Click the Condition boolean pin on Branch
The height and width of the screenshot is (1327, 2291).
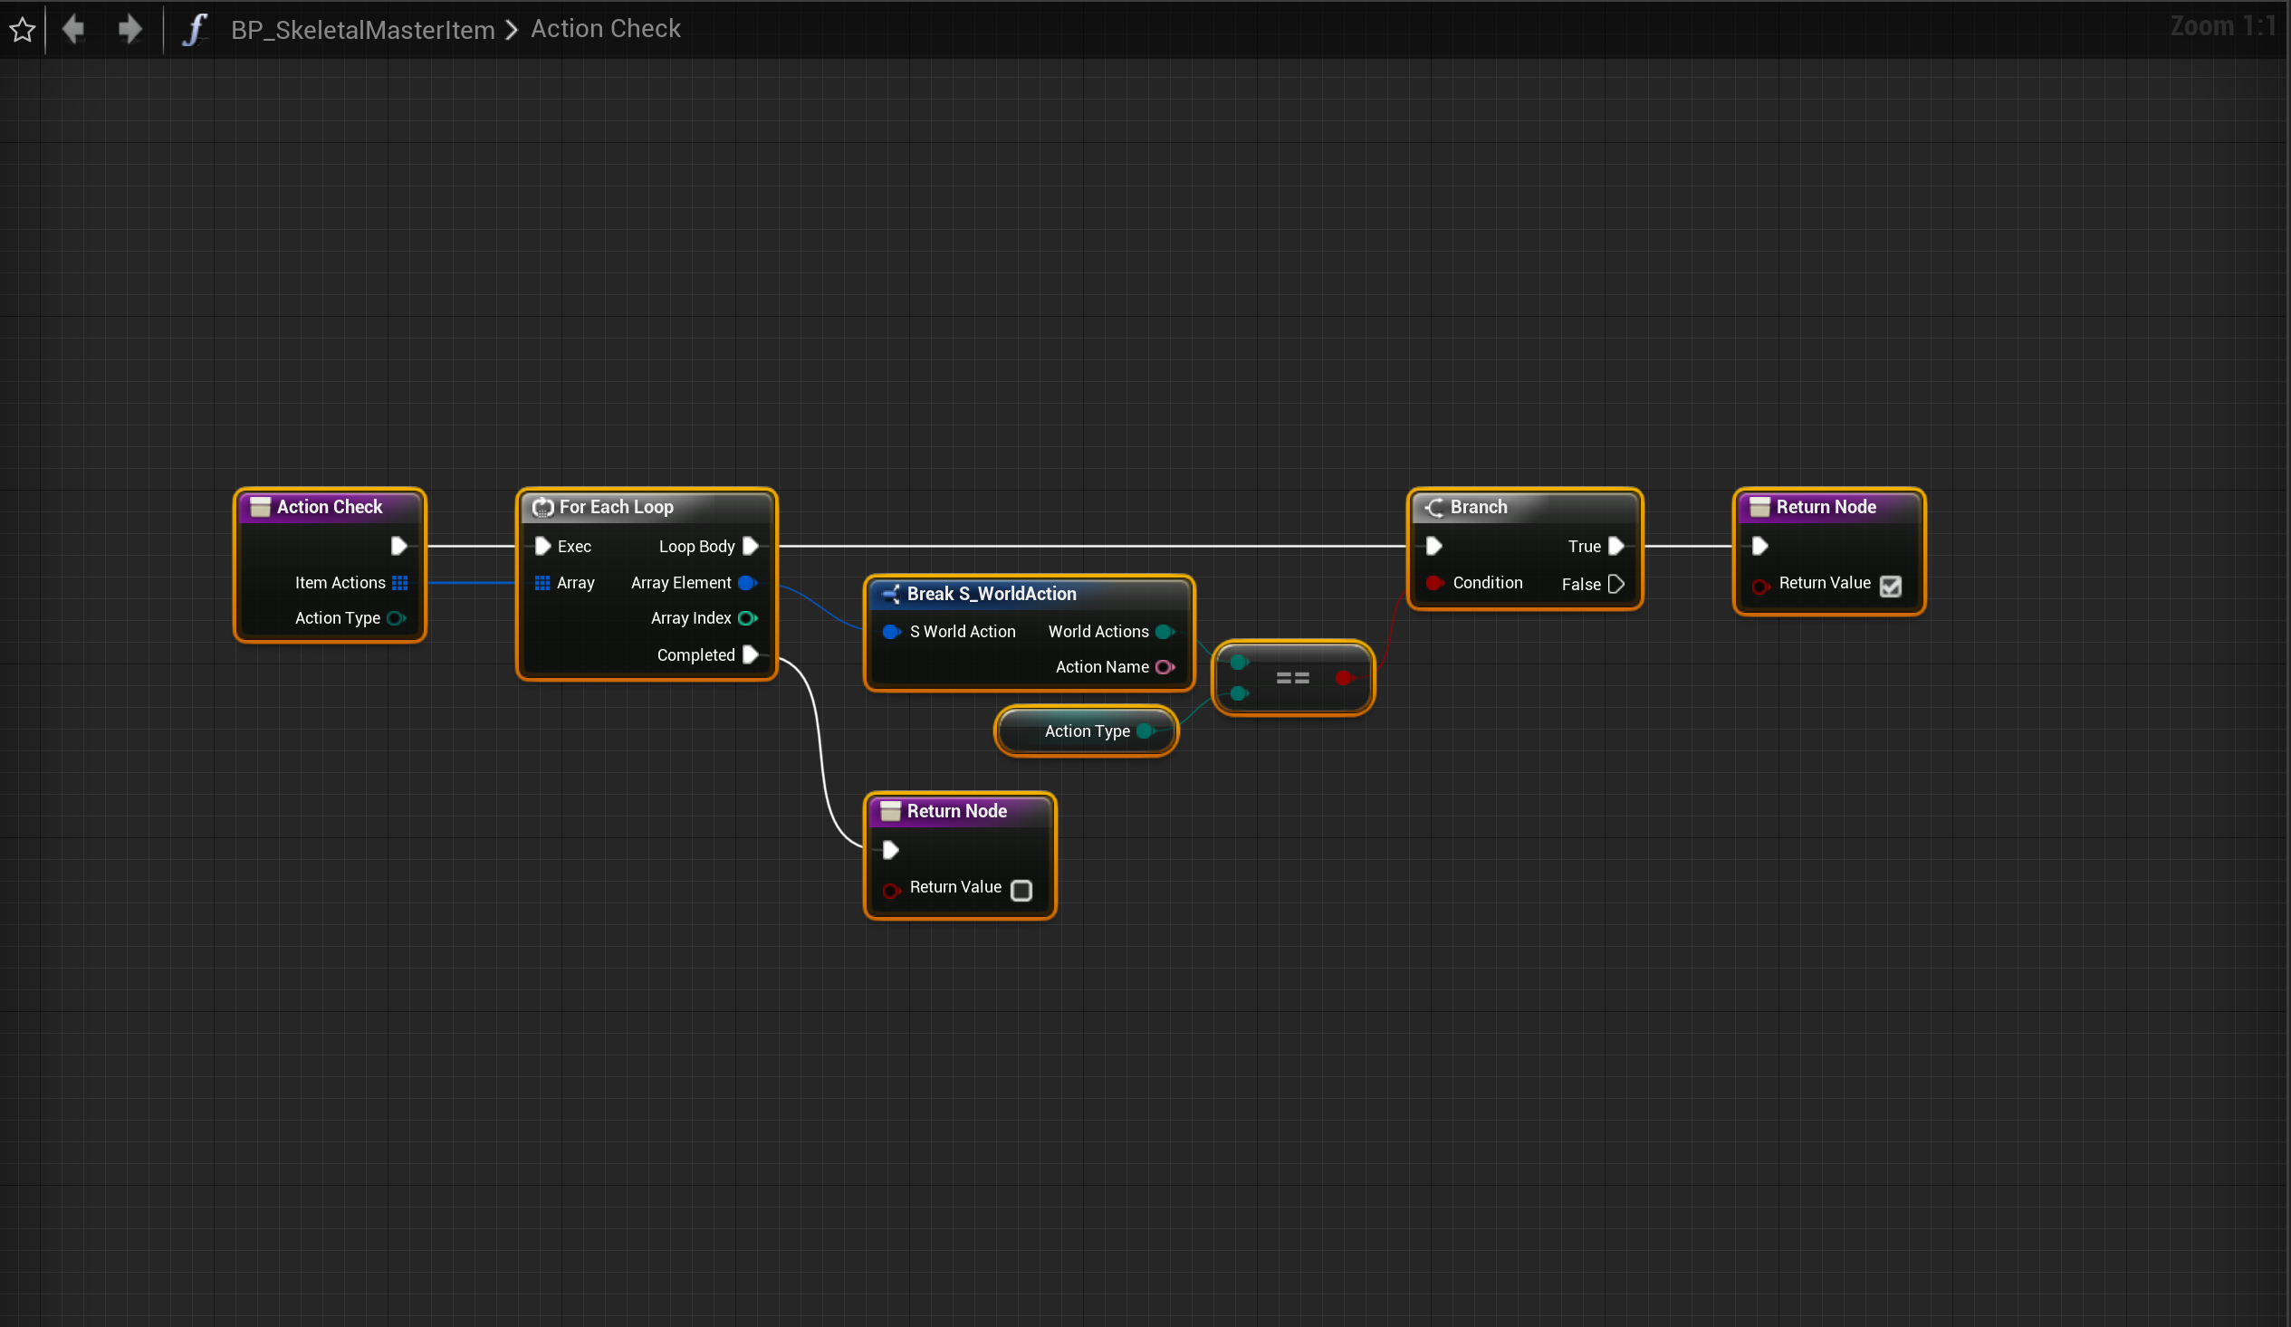(1433, 583)
